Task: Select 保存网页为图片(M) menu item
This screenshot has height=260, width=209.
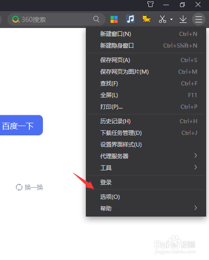Action: (x=146, y=72)
